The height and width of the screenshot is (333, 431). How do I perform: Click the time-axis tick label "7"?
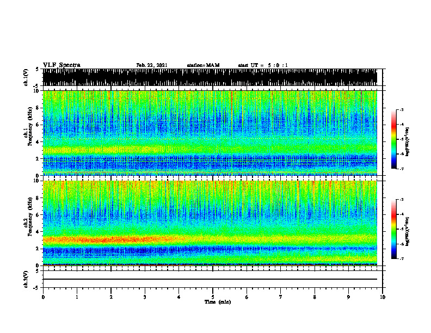point(281,297)
